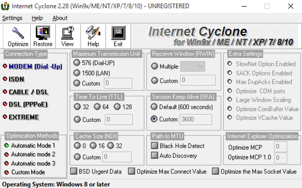Click the Operating System status text
Screen dimensions: 302x188
[56, 184]
